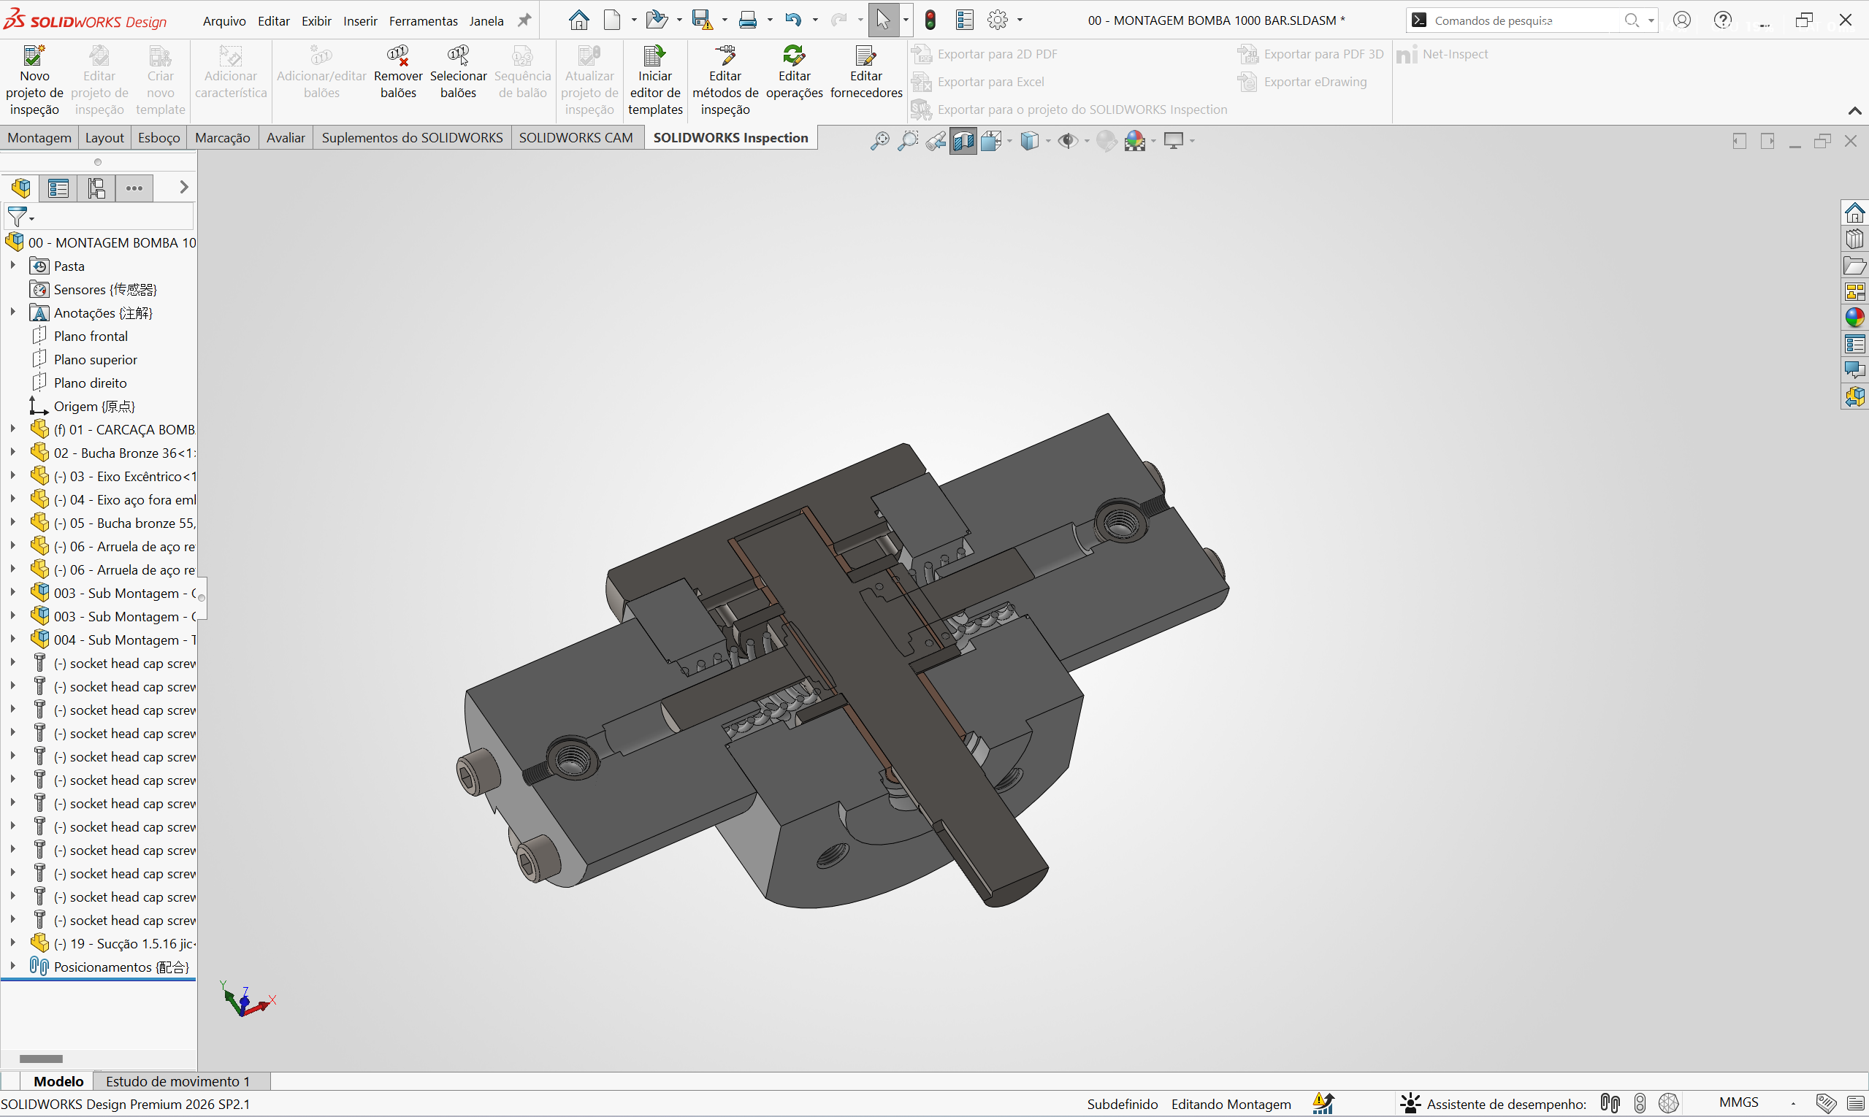
Task: Rebuild the model with the traffic light icon
Action: 930,20
